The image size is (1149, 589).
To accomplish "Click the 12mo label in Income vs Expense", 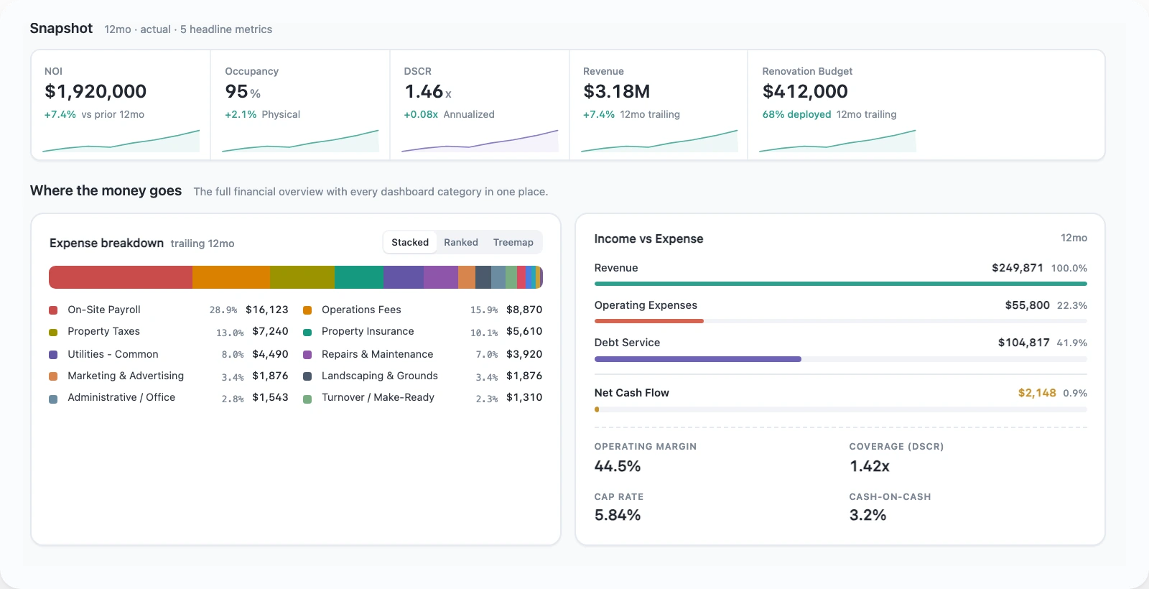I will tap(1074, 238).
